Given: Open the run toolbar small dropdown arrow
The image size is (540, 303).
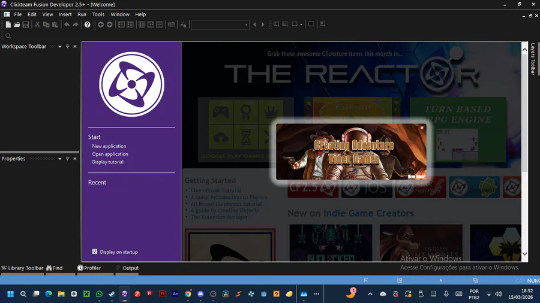Looking at the screenshot, I should pyautogui.click(x=301, y=25).
